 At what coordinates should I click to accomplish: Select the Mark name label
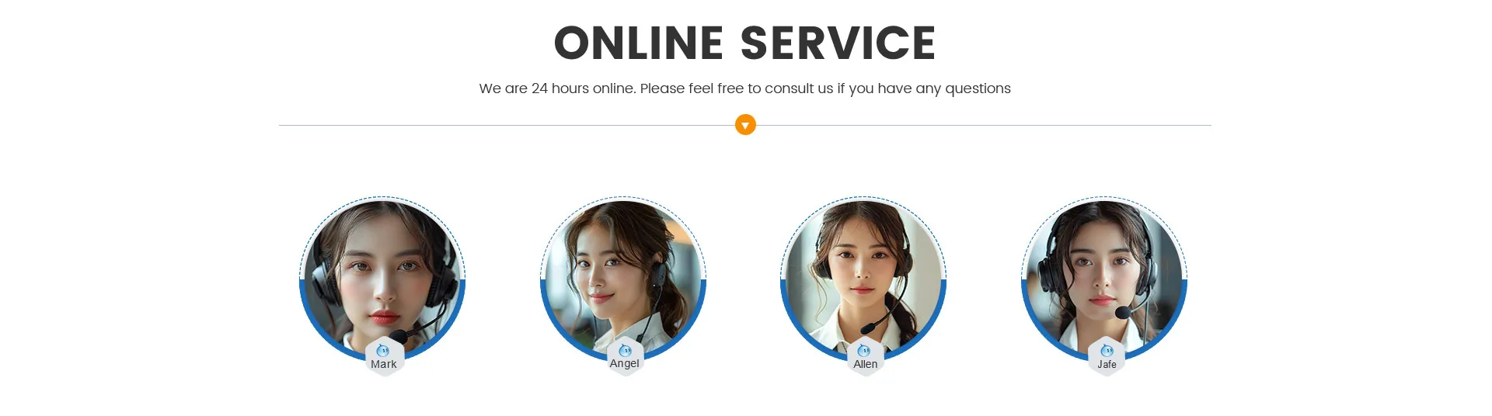384,364
